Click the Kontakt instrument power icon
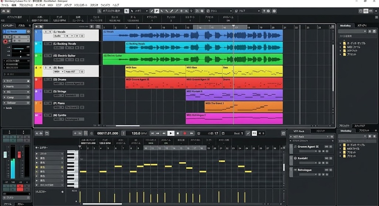This screenshot has width=379, height=206. [295, 158]
